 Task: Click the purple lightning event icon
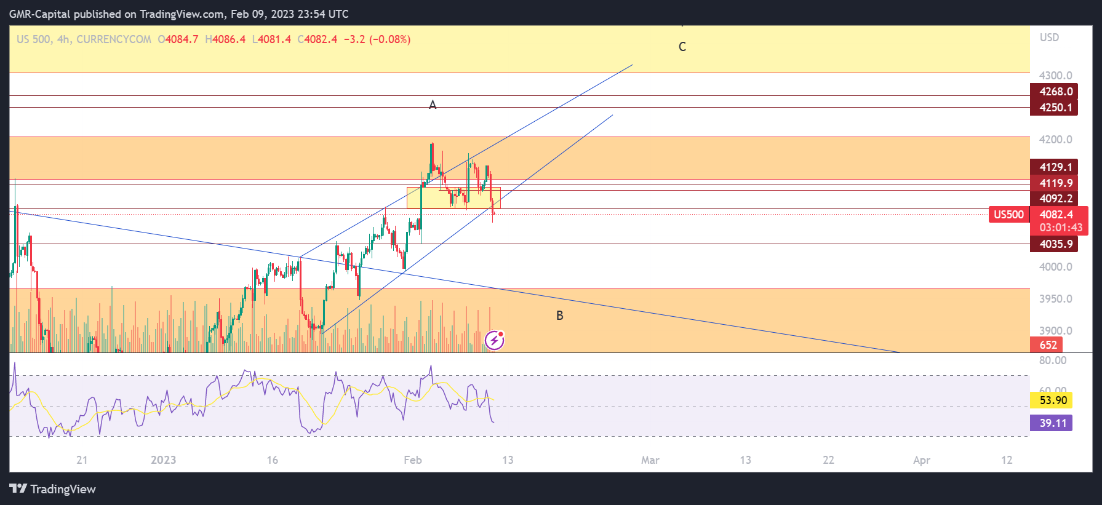tap(495, 340)
